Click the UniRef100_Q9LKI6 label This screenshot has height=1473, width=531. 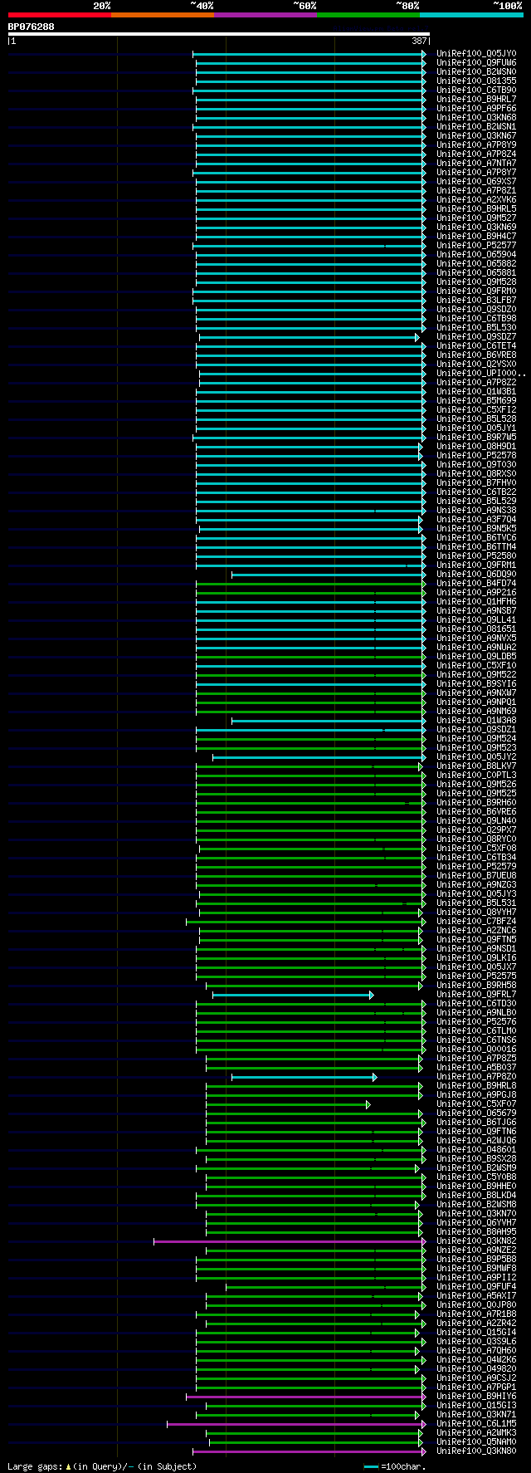476,958
